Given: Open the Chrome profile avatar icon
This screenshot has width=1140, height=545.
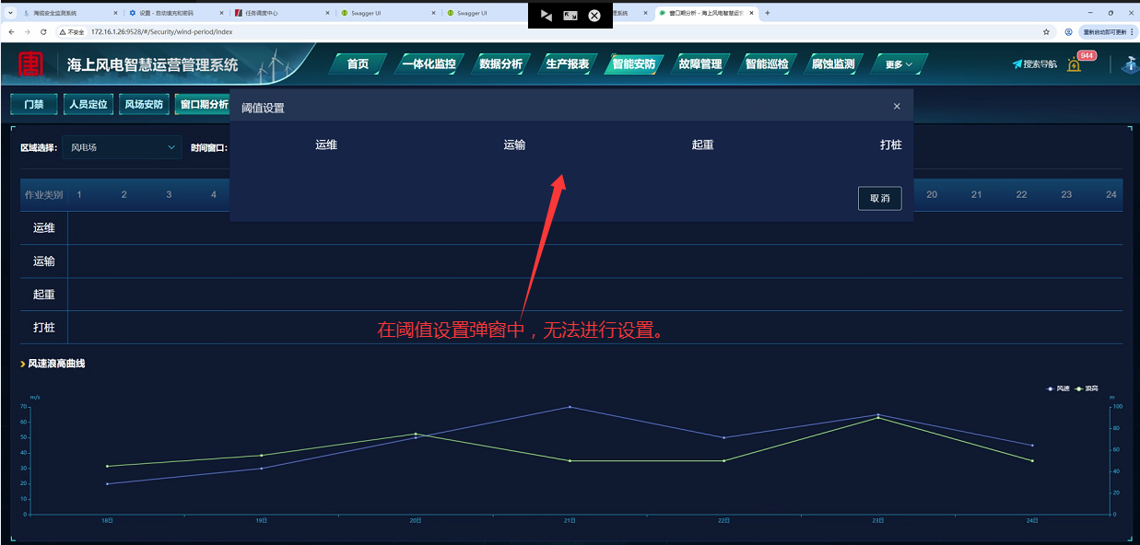Looking at the screenshot, I should pyautogui.click(x=1068, y=31).
